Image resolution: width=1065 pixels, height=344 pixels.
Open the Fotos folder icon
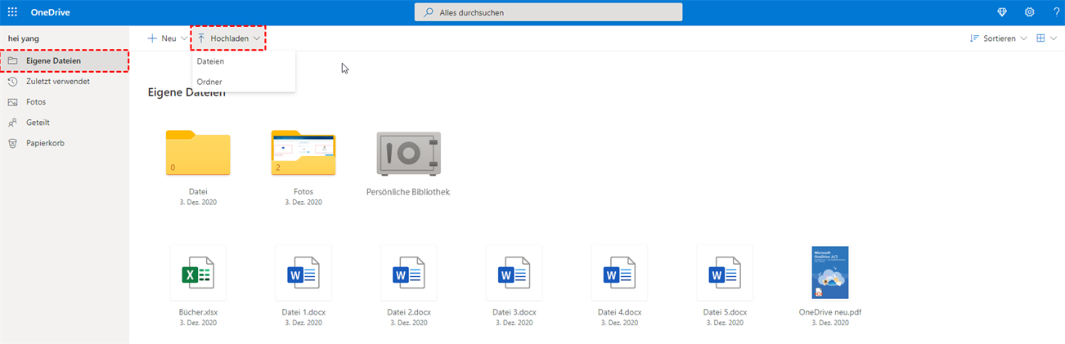tap(303, 154)
